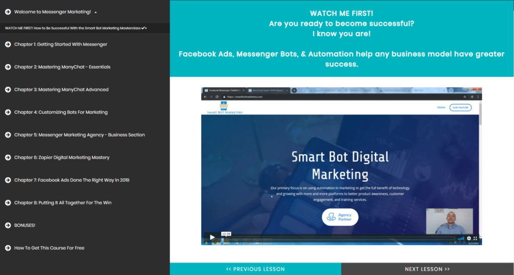Click the arrow icon beside Chapter 4
Screen dimensions: 514x275
tap(8, 112)
